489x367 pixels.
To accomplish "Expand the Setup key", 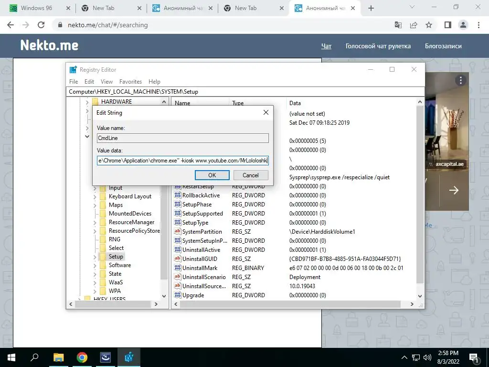I will [95, 257].
